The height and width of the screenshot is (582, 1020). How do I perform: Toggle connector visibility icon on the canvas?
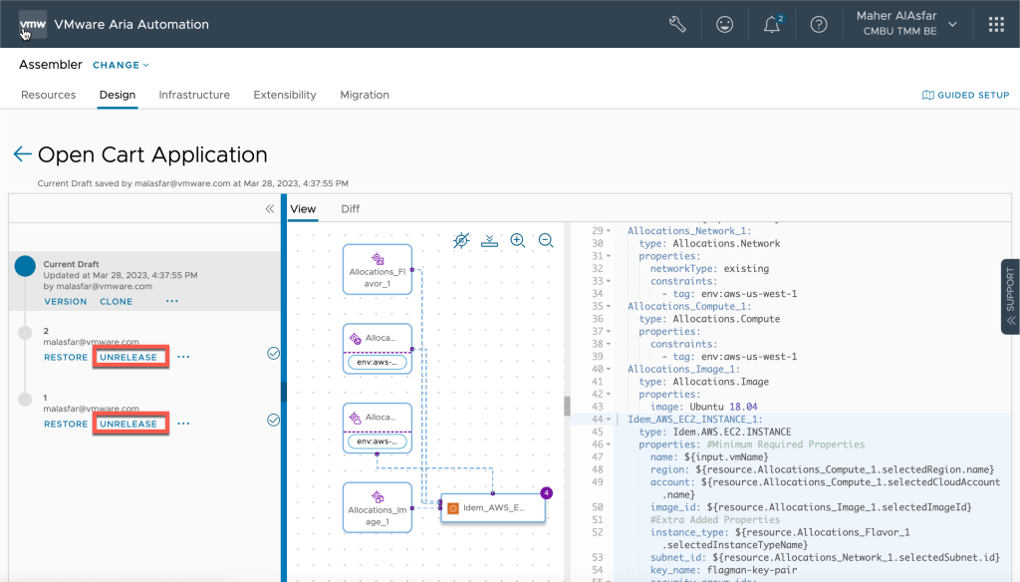tap(461, 240)
